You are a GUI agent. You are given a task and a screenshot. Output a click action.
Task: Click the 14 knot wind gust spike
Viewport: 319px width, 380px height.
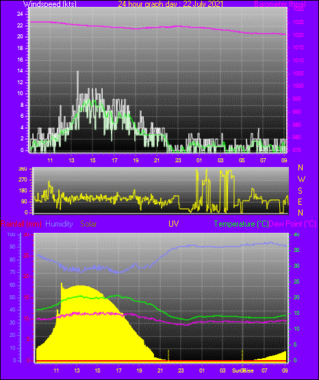(78, 82)
